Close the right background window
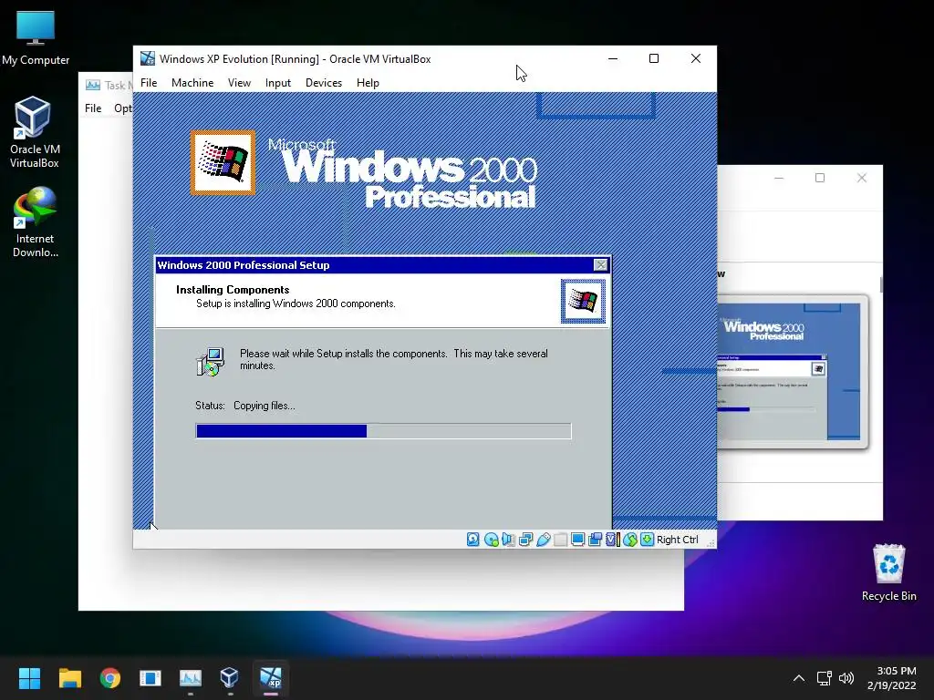The image size is (934, 700). click(861, 178)
